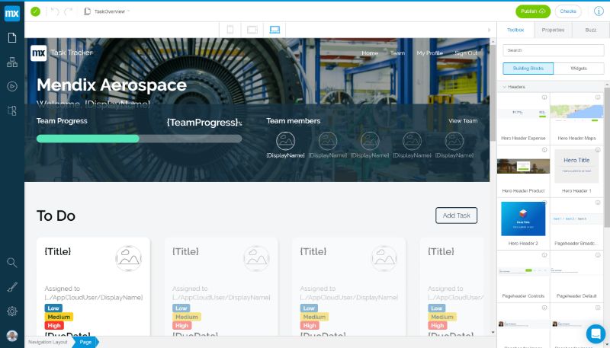Select the Mendix Aerospace heading

point(111,85)
